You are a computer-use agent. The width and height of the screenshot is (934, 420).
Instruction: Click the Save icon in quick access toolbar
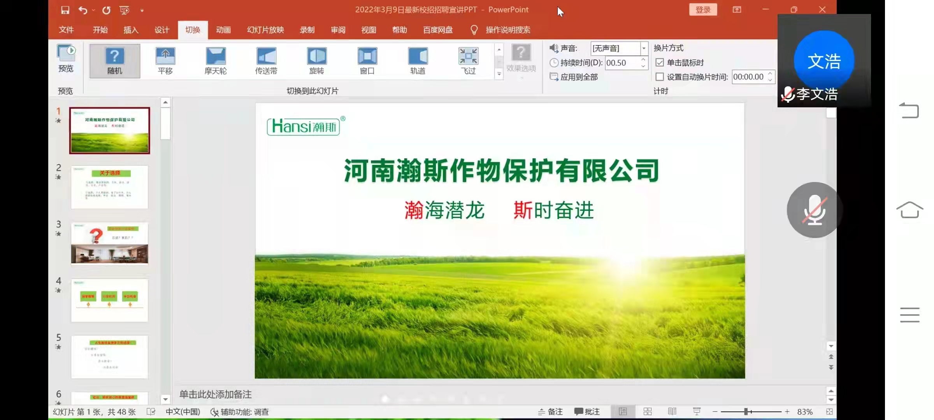(65, 10)
